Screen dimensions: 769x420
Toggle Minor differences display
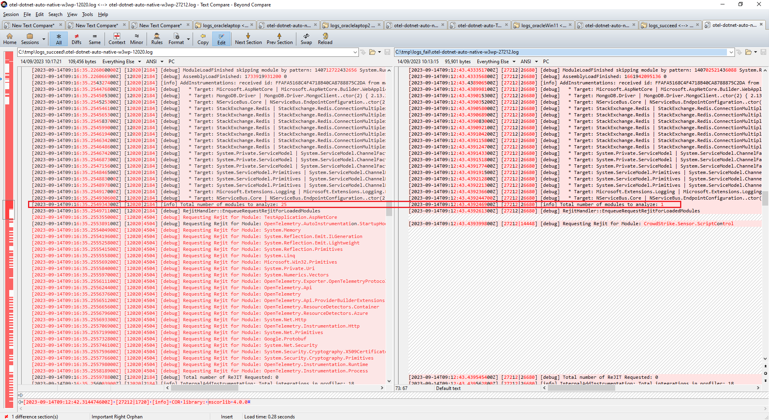tap(137, 39)
